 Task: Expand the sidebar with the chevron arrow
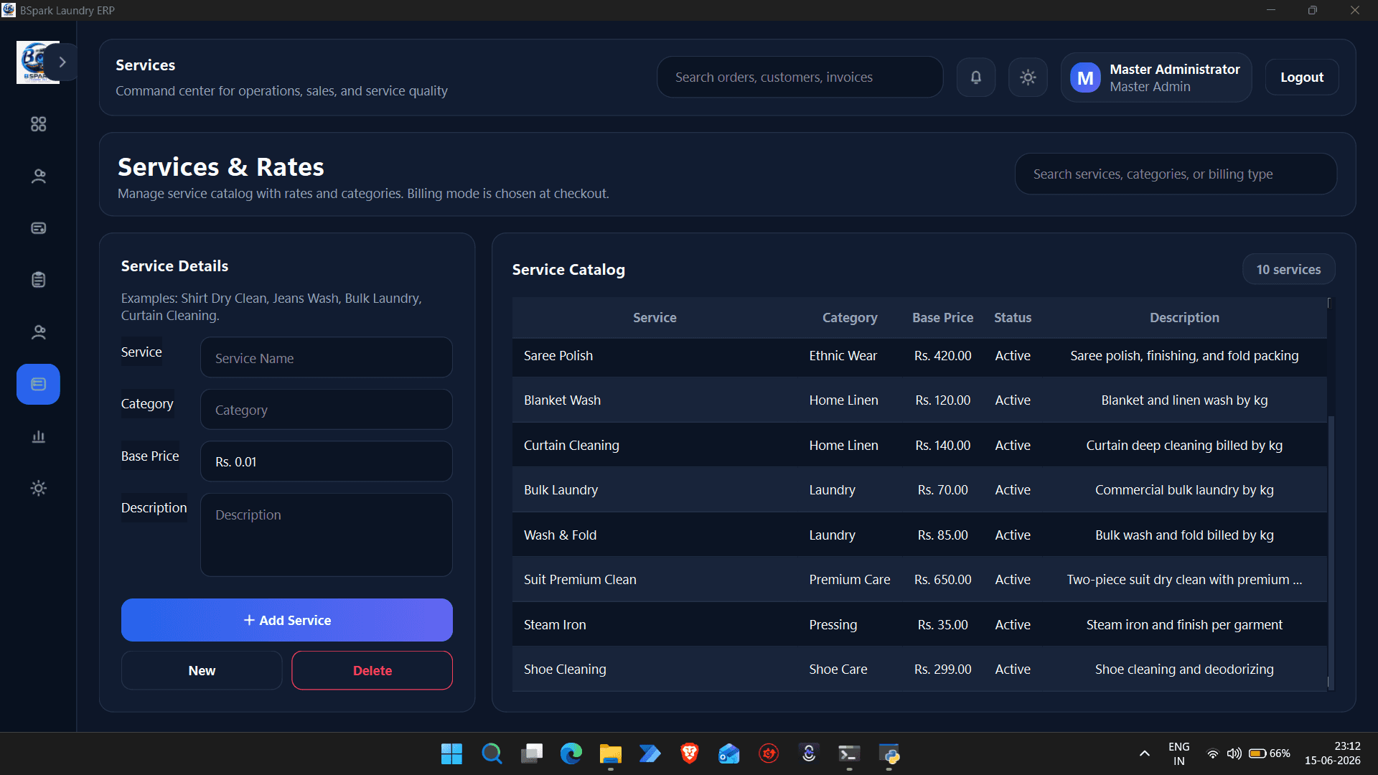pyautogui.click(x=62, y=62)
